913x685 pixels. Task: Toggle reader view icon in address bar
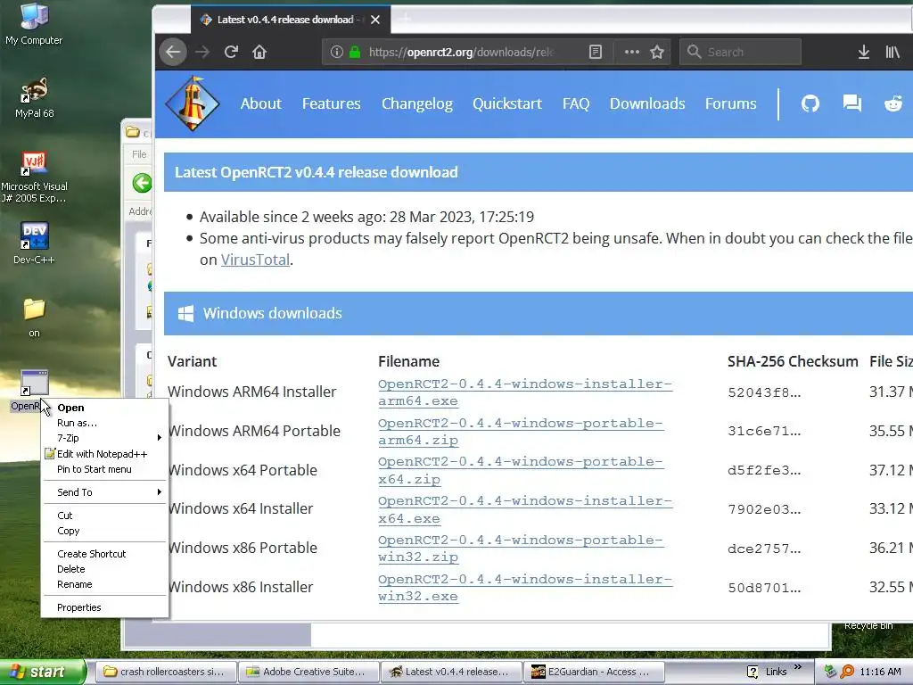pyautogui.click(x=595, y=52)
